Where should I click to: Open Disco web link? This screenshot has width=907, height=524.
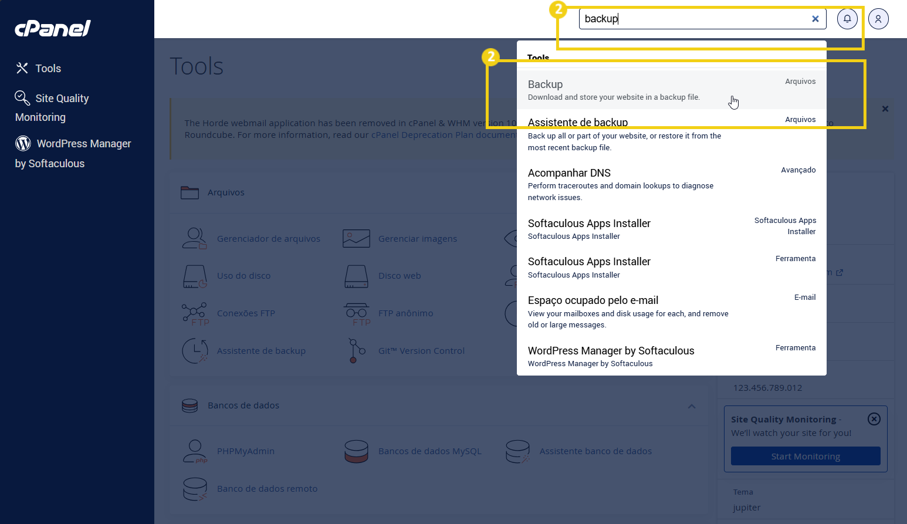click(400, 276)
